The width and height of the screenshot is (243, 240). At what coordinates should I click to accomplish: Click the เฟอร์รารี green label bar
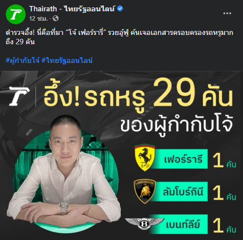tap(179, 159)
